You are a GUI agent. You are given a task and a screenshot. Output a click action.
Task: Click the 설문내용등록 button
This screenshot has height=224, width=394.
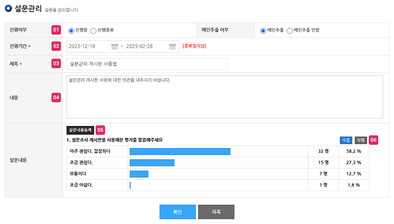(80, 130)
